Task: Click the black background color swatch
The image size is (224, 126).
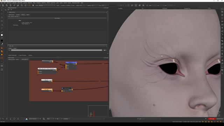Action: tap(2, 41)
